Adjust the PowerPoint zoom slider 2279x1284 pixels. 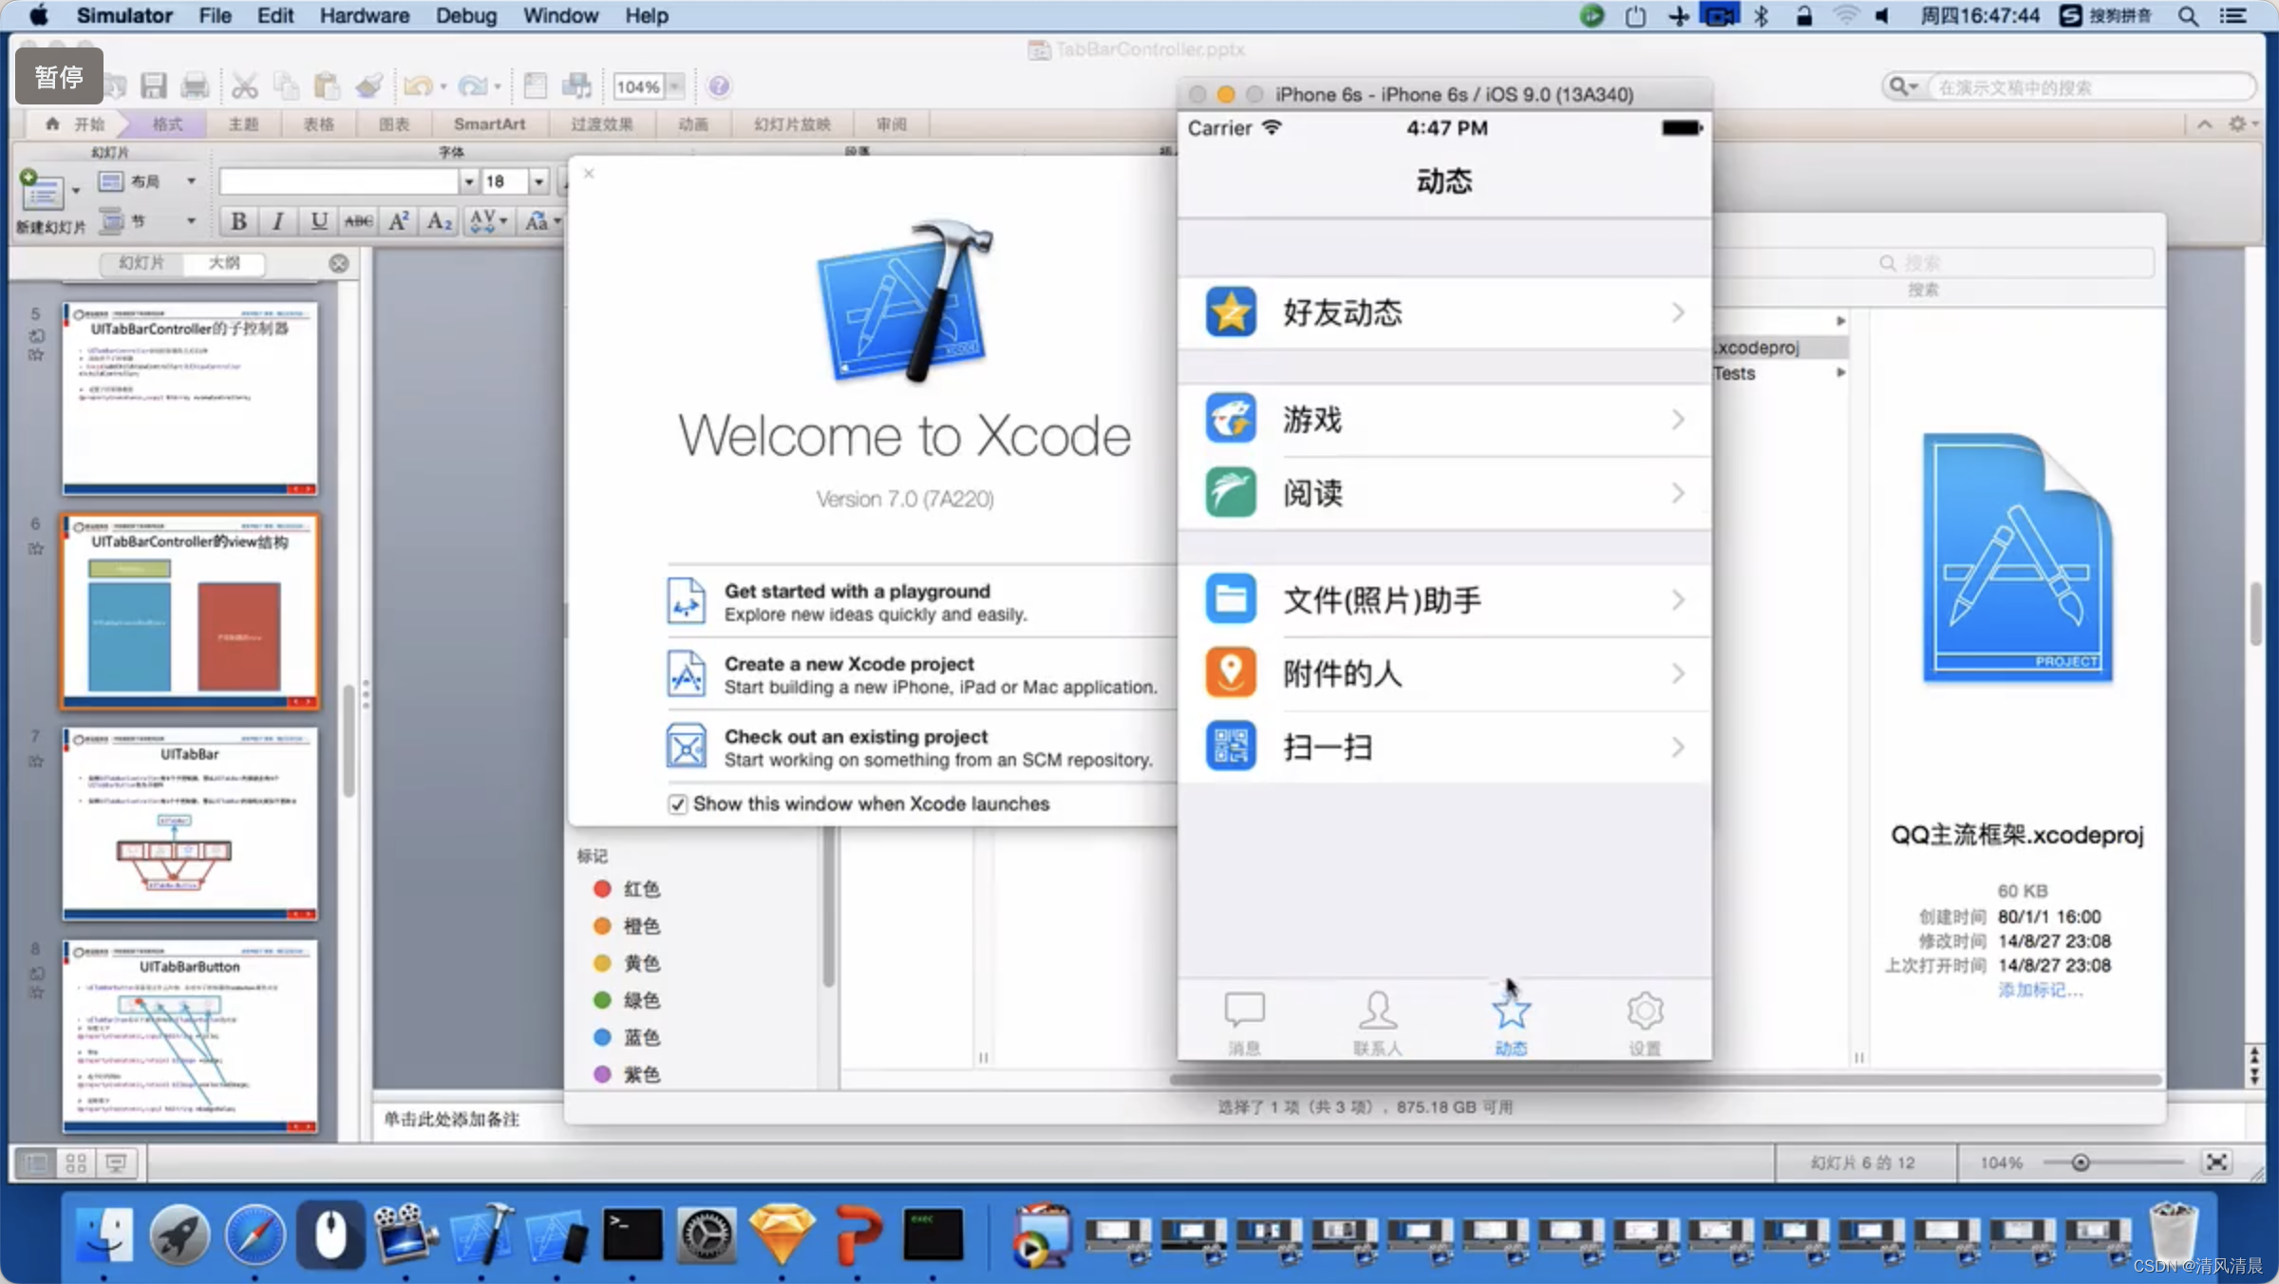pyautogui.click(x=2080, y=1162)
